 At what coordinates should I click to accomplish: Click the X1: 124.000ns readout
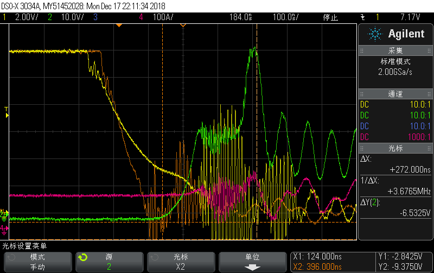pos(317,257)
